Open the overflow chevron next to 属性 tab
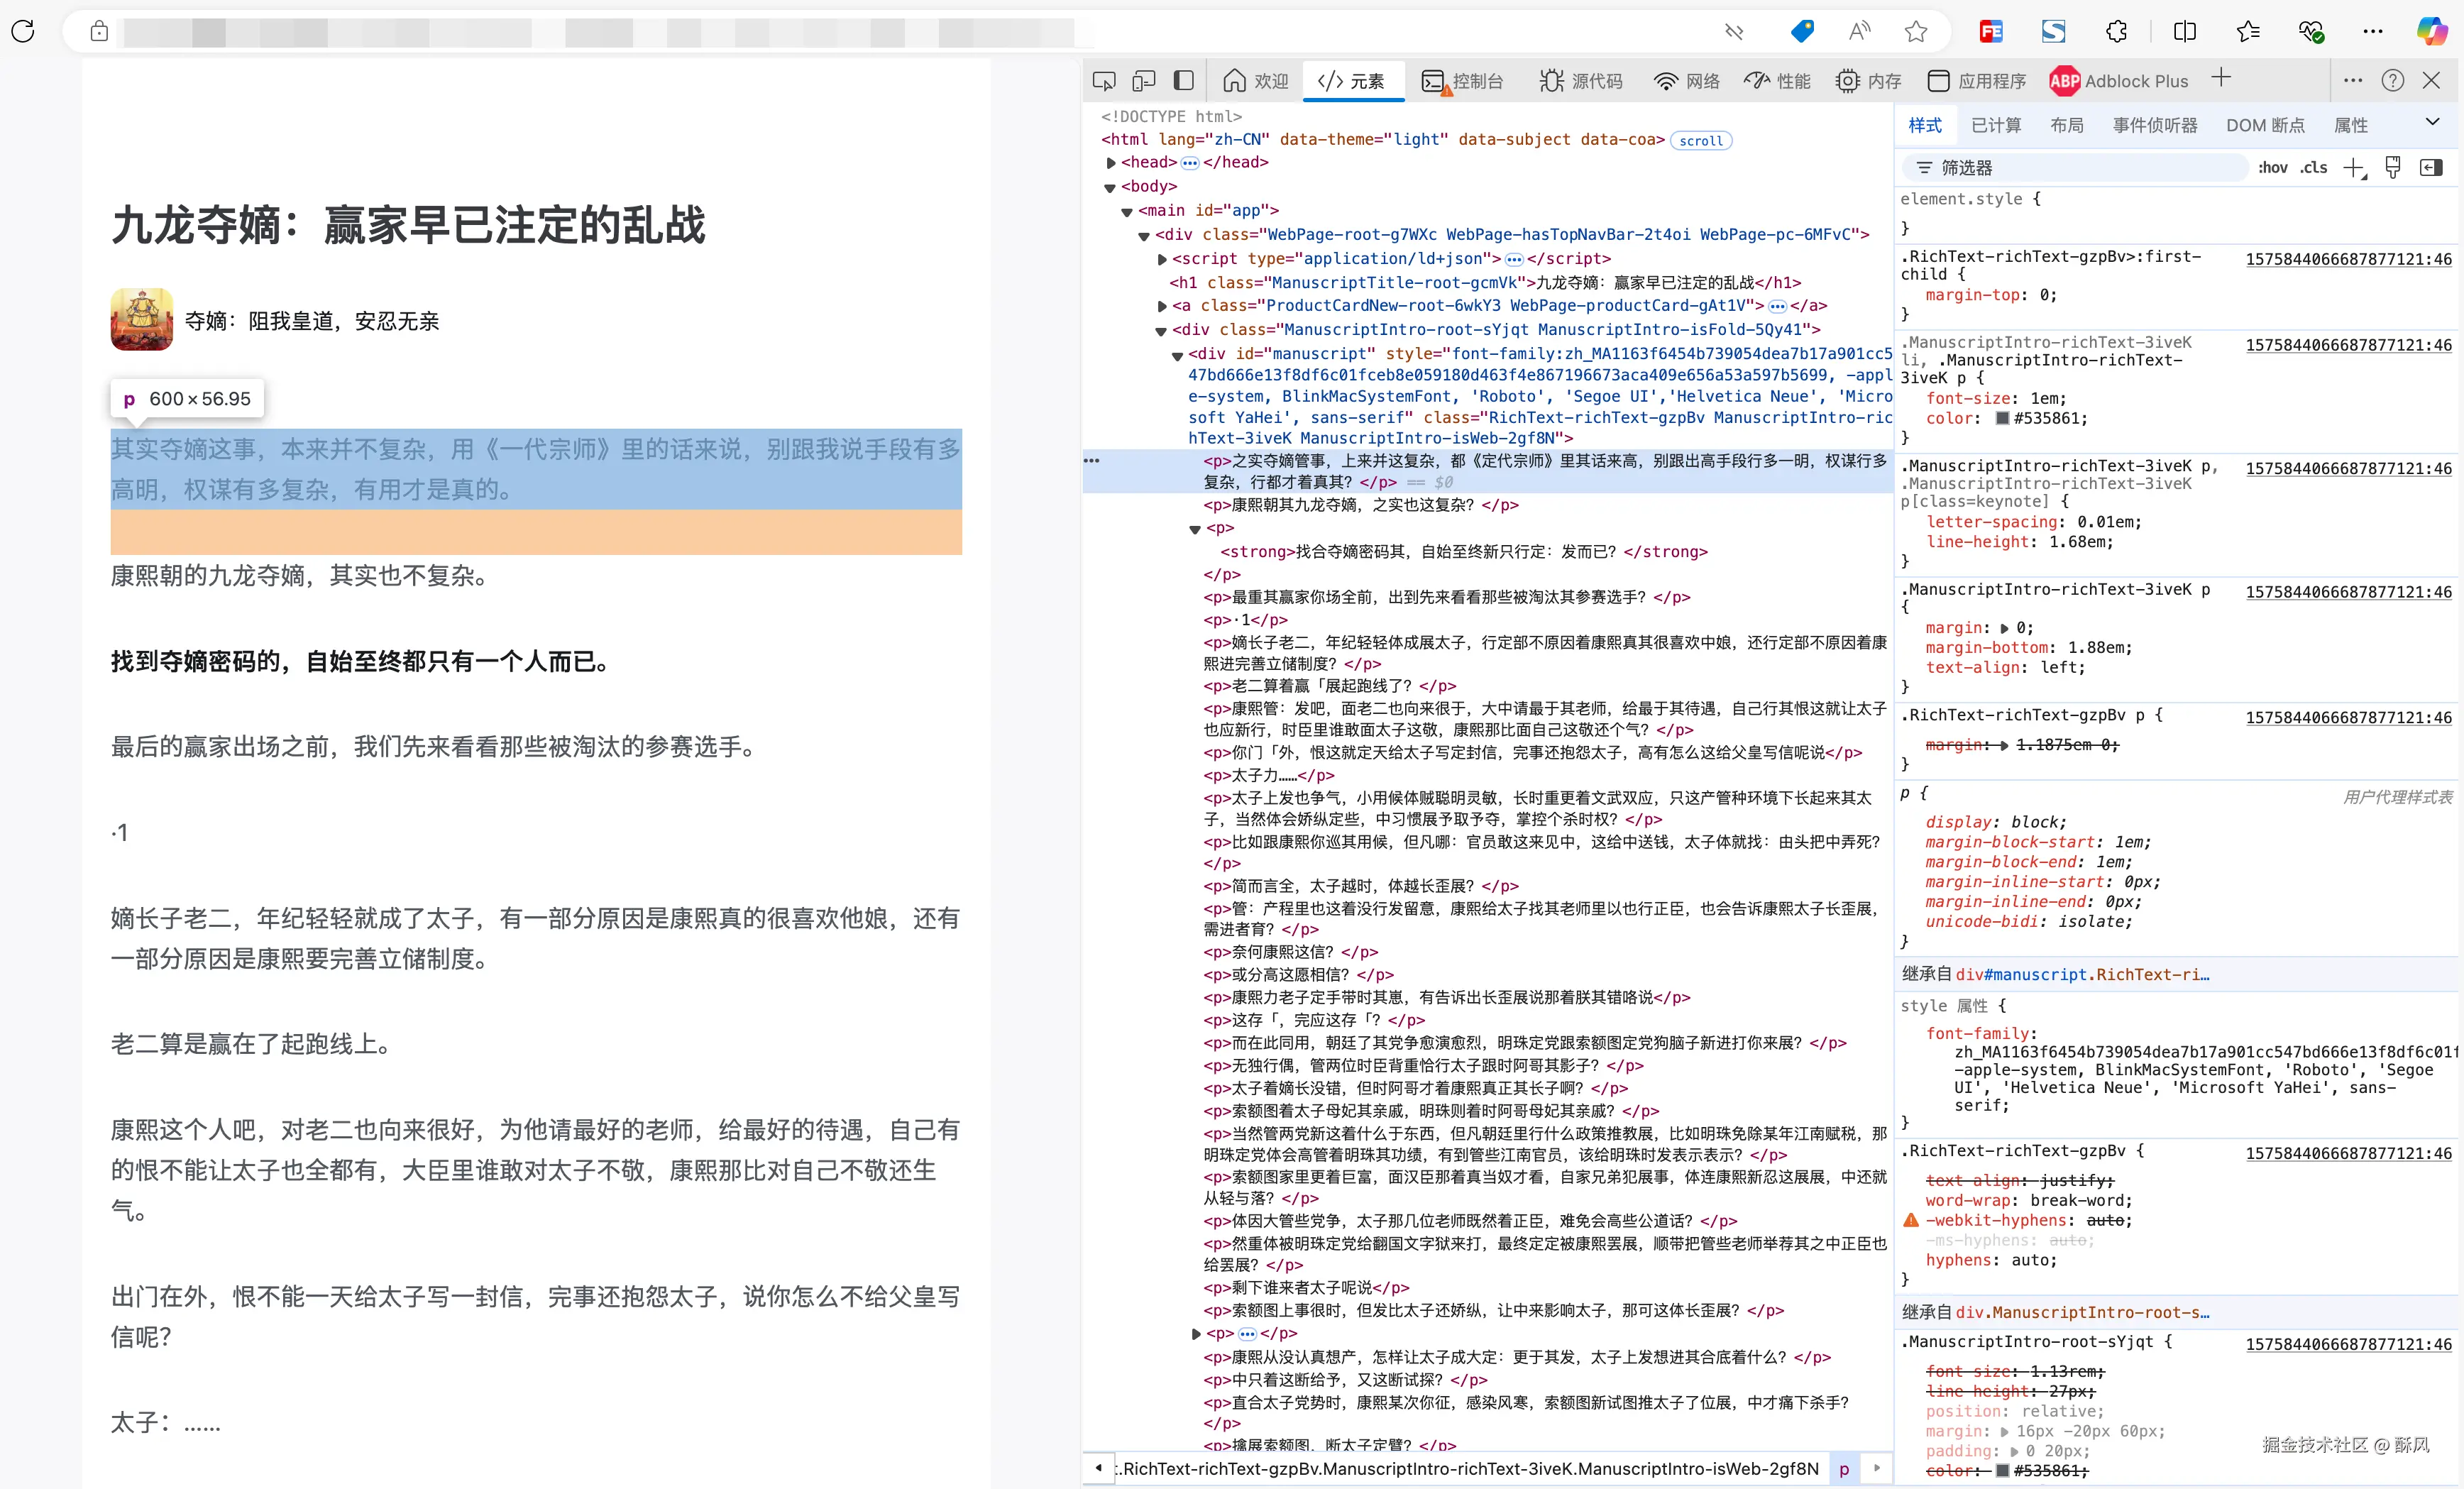 coord(2434,121)
